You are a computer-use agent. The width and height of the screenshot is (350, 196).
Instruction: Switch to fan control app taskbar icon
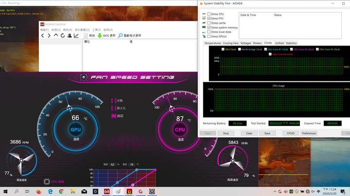pos(152,192)
